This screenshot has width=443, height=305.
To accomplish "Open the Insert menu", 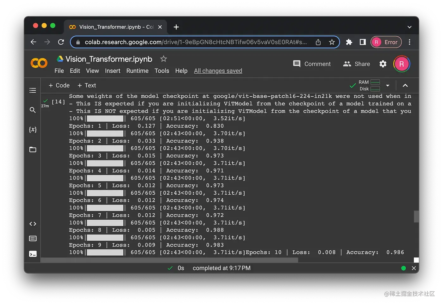I will [113, 71].
